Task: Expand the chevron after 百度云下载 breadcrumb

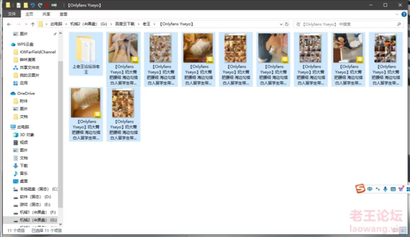Action: click(138, 24)
